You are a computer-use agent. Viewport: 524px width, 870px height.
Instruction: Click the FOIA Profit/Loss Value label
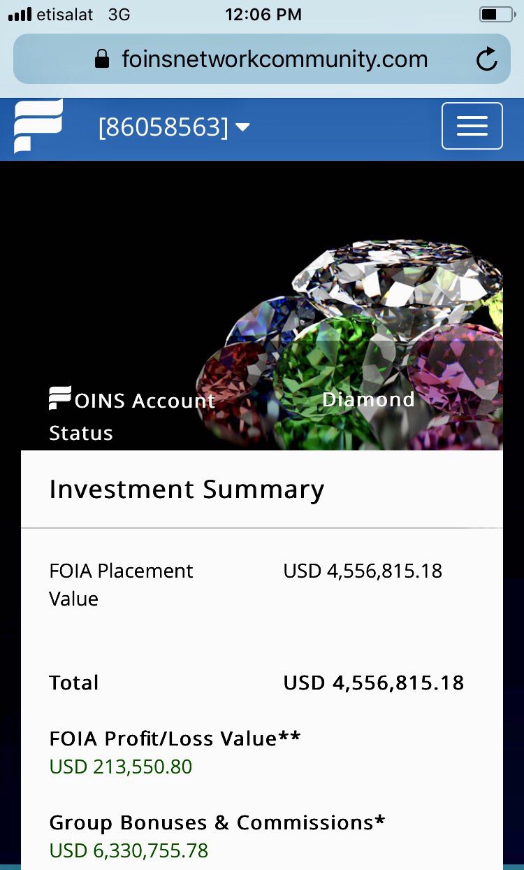pos(175,739)
